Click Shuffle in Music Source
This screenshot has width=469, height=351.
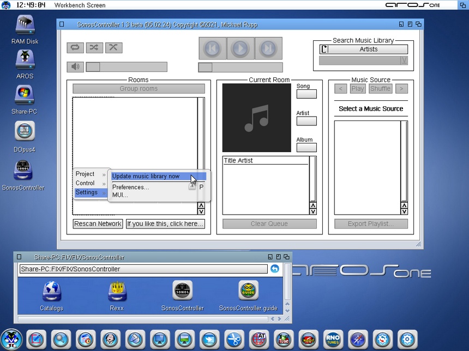tap(381, 88)
